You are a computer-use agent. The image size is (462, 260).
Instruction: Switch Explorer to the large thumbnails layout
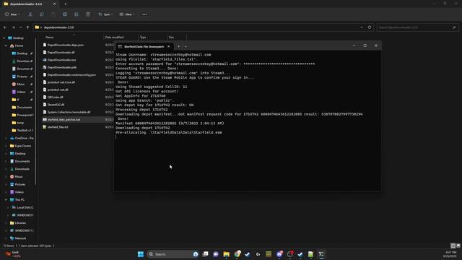coord(458,246)
